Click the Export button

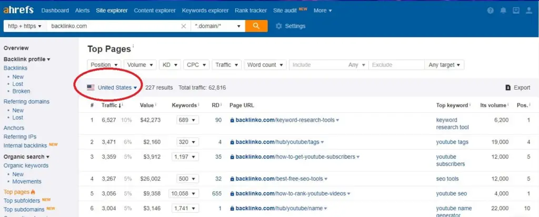(518, 88)
